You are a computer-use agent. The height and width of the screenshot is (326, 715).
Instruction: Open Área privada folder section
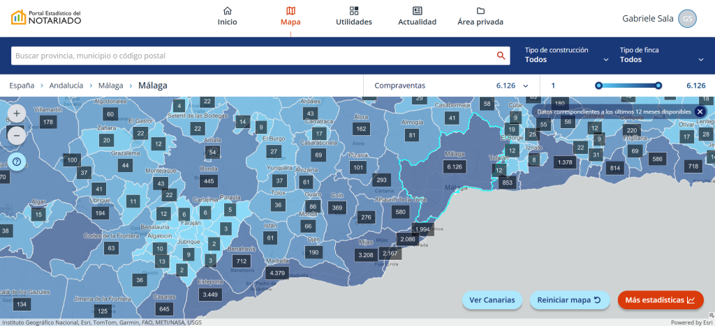coord(480,16)
